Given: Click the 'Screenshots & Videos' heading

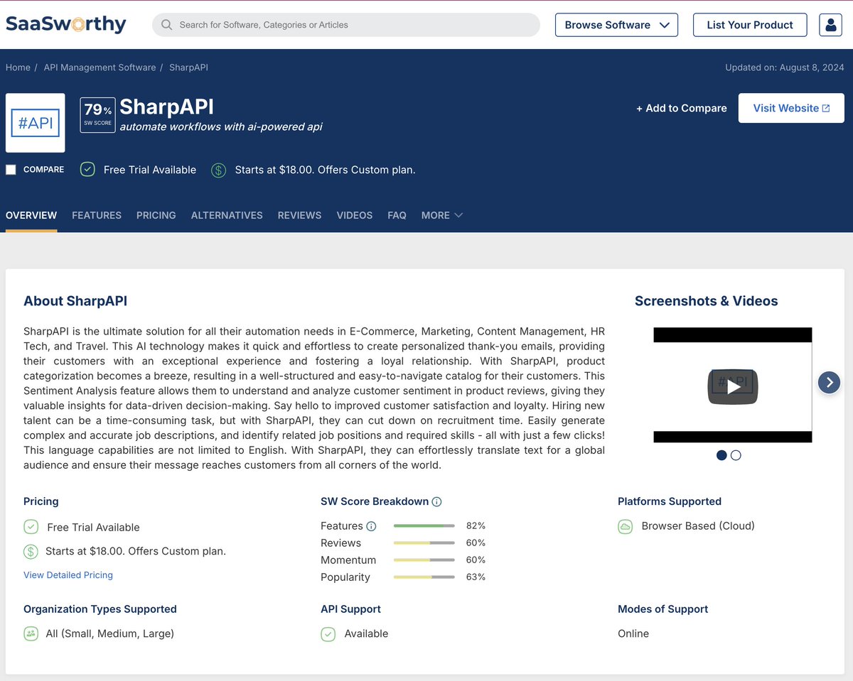Looking at the screenshot, I should [x=707, y=301].
